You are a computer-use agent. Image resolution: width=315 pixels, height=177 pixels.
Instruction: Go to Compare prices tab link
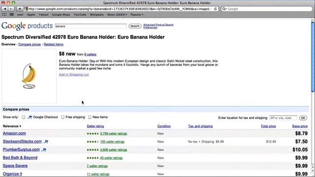(30, 44)
